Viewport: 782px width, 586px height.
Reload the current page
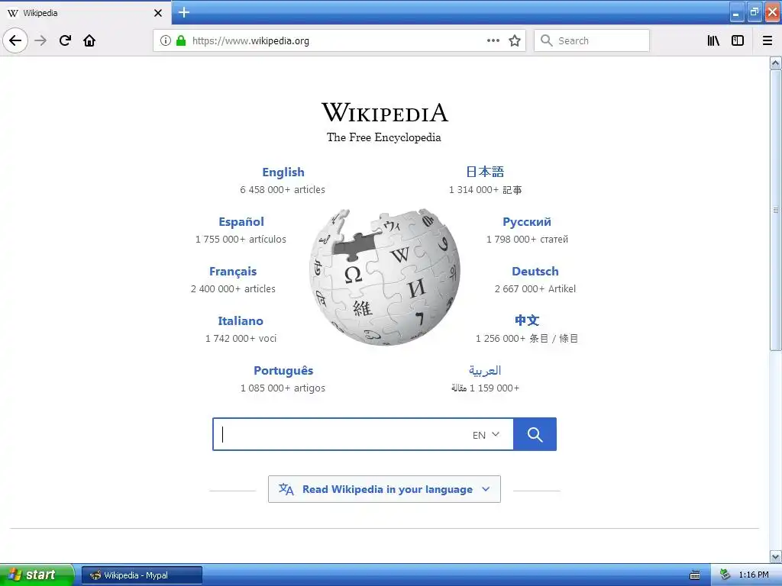tap(65, 40)
